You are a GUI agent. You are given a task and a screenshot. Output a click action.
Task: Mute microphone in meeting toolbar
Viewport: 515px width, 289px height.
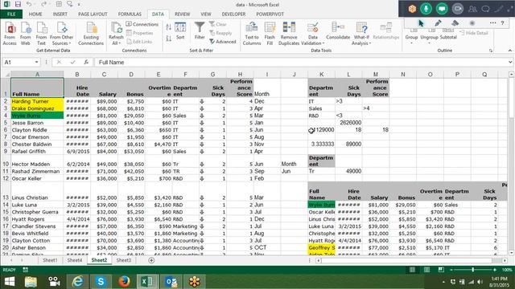[x=426, y=9]
